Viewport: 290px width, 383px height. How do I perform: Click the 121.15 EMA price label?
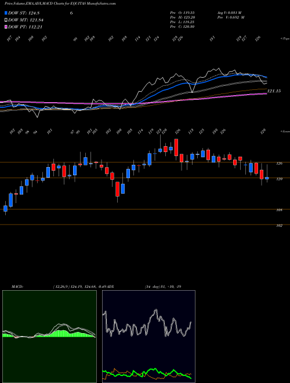pos(274,91)
